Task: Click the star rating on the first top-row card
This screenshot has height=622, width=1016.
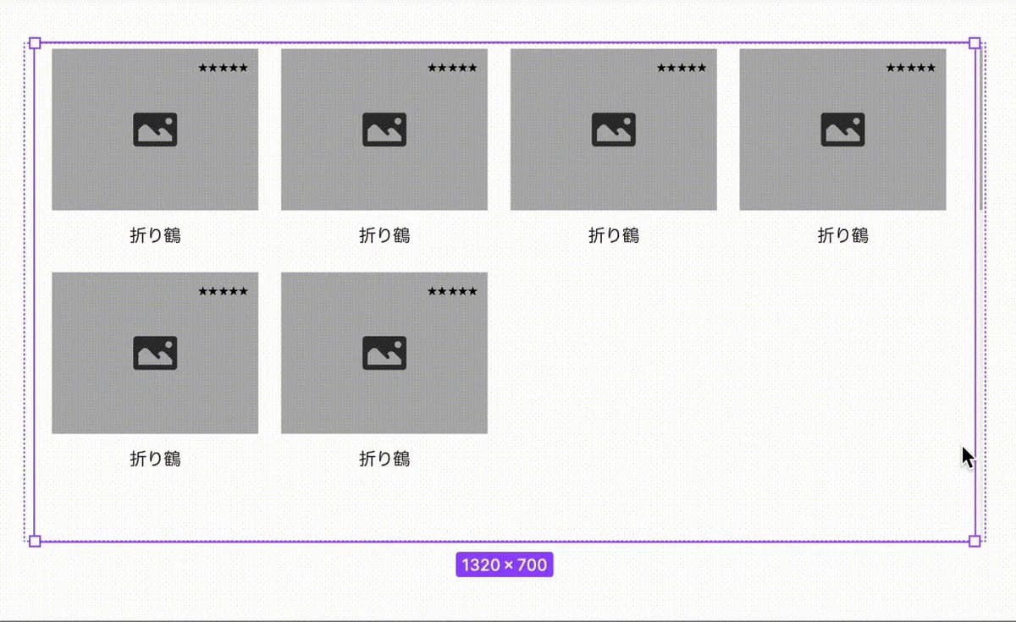Action: click(224, 68)
